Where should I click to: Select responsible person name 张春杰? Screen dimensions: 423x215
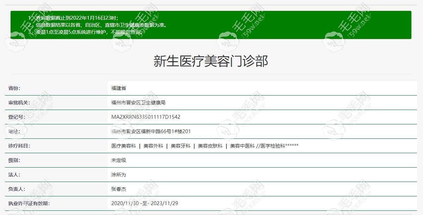119,189
